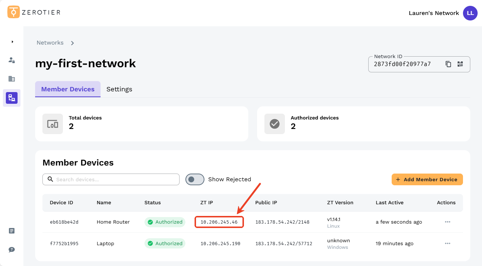Click the Public IP column header

click(266, 202)
